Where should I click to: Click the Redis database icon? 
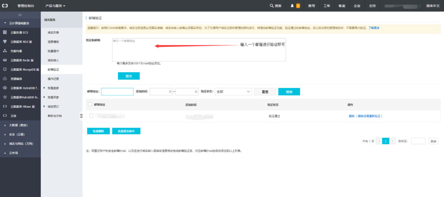5,60
